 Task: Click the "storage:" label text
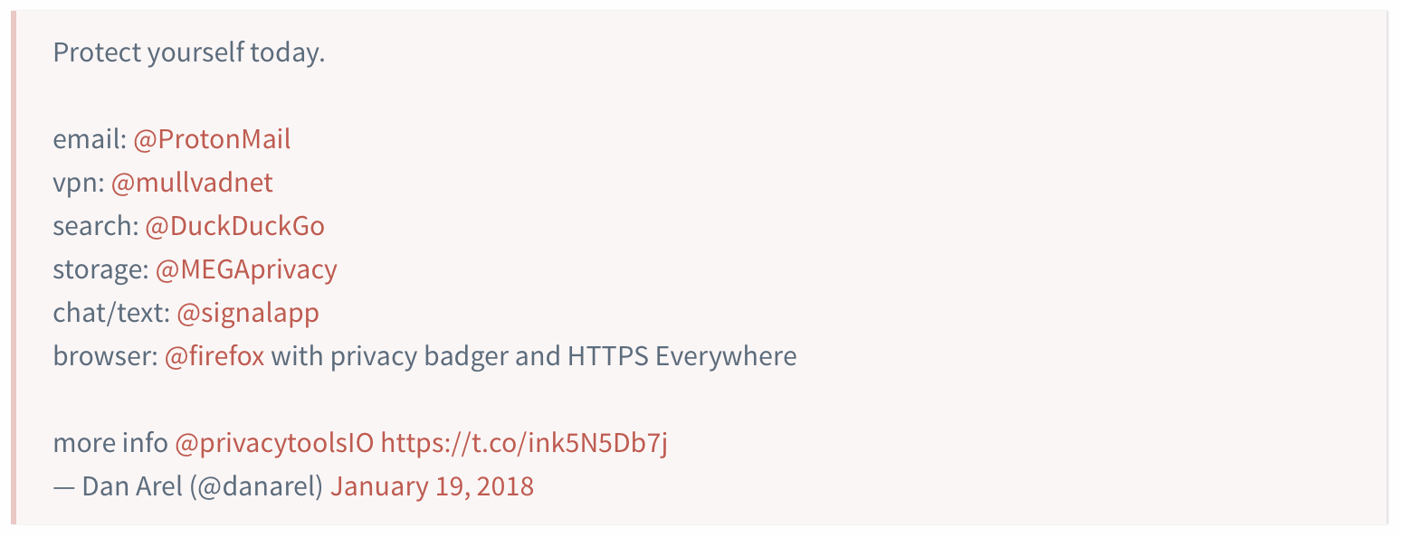[100, 269]
